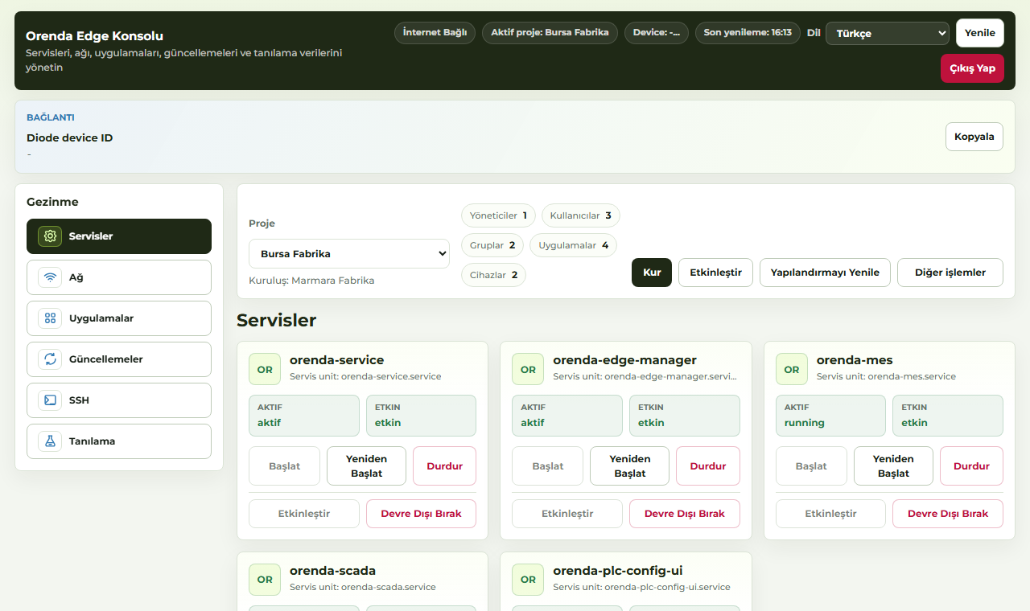Click the orenda-scada service title
The height and width of the screenshot is (611, 1030).
click(332, 571)
